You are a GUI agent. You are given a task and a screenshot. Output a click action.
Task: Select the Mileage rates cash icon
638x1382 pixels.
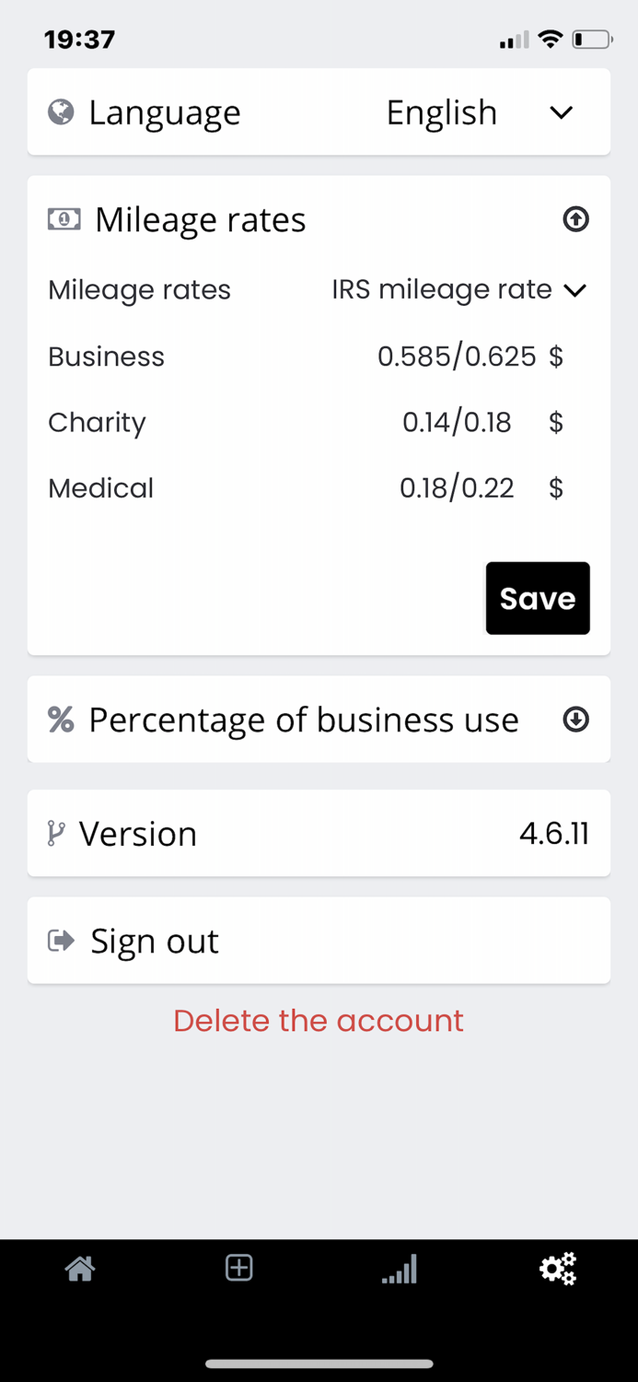(x=62, y=219)
